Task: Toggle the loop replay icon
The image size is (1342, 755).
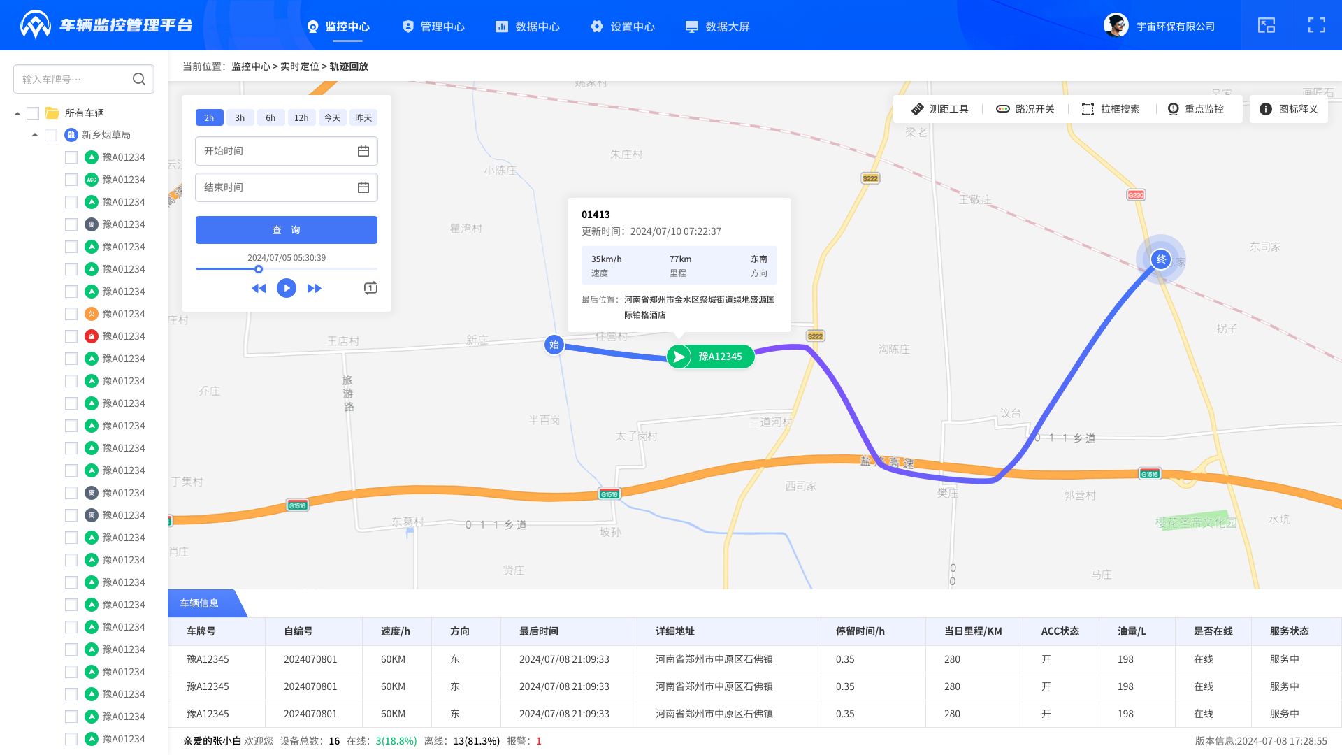Action: [x=370, y=288]
